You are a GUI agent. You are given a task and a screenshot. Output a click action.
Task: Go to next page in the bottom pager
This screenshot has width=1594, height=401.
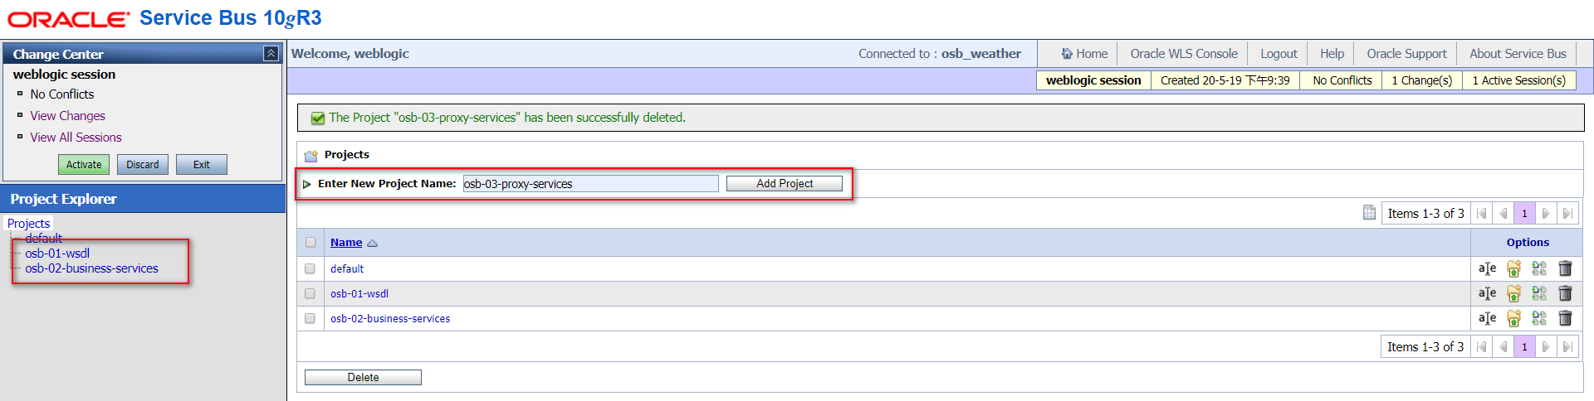click(x=1545, y=347)
